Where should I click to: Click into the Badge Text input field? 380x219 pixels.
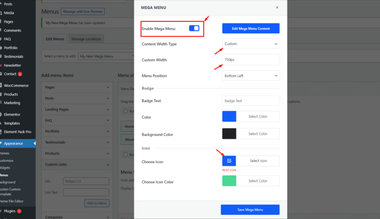(251, 101)
